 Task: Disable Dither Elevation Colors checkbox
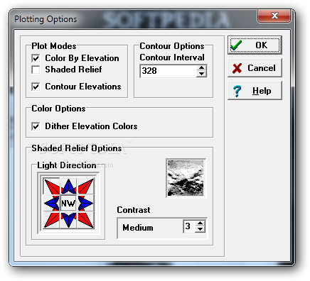[36, 126]
